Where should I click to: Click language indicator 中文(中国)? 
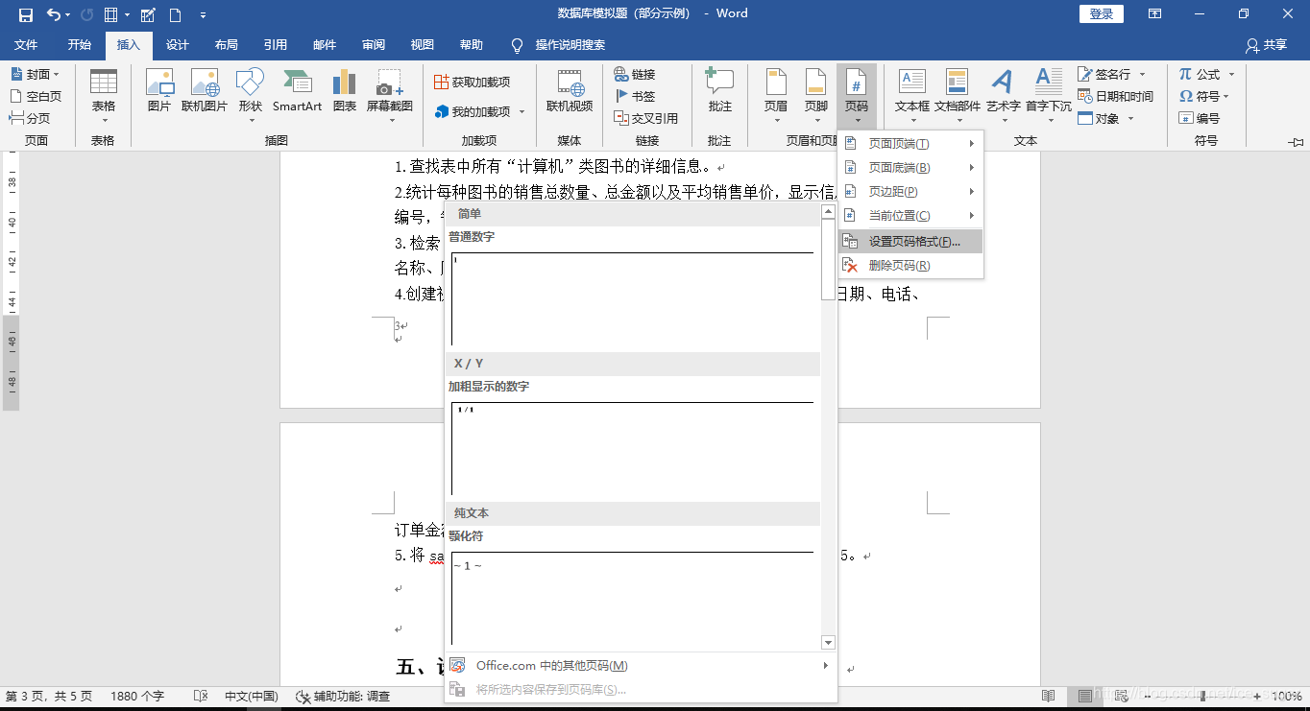252,697
